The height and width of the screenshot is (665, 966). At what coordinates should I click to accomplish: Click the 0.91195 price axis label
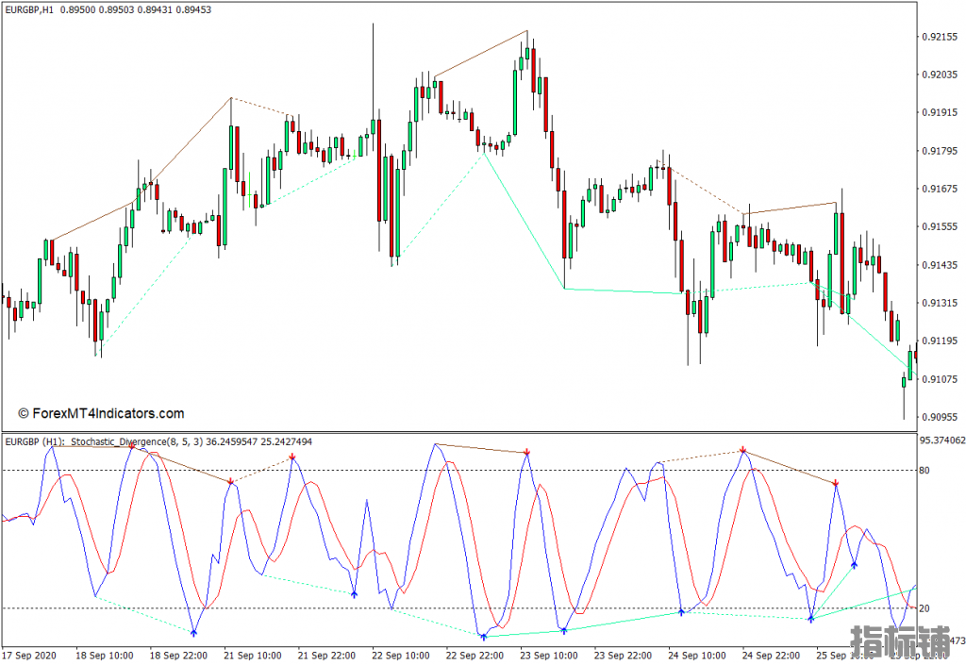940,341
